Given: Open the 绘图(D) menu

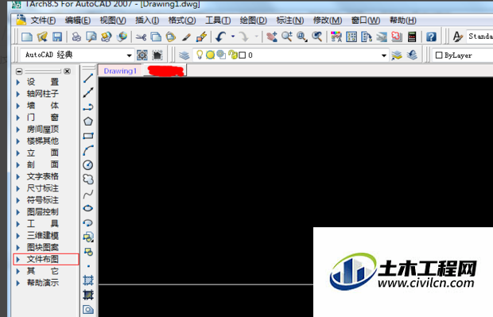Looking at the screenshot, I should [253, 21].
